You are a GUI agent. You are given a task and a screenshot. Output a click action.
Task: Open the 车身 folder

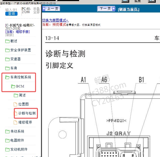[14, 68]
